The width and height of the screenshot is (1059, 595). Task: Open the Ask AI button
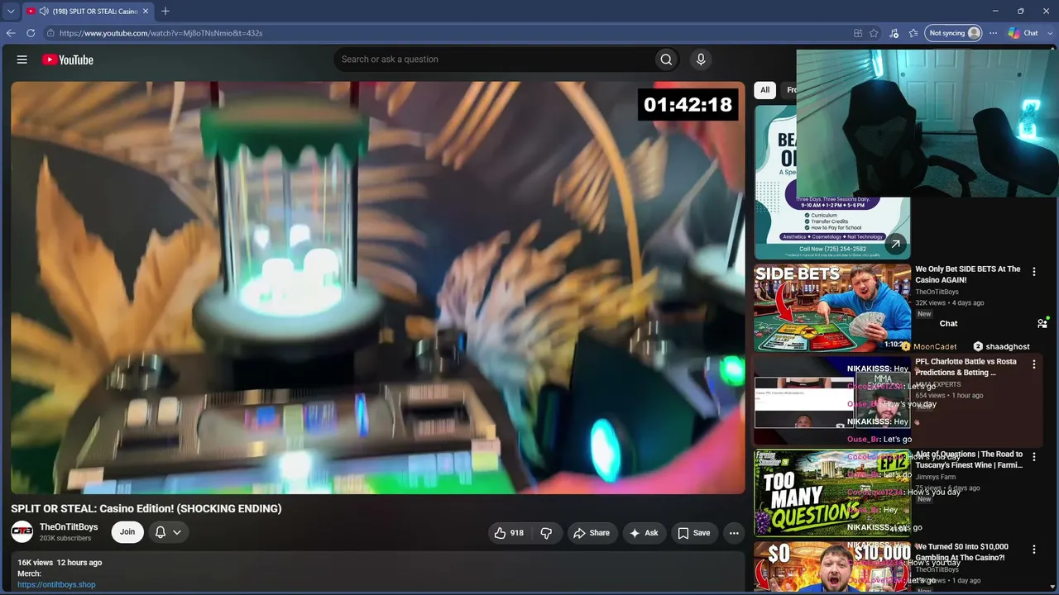[x=645, y=533]
